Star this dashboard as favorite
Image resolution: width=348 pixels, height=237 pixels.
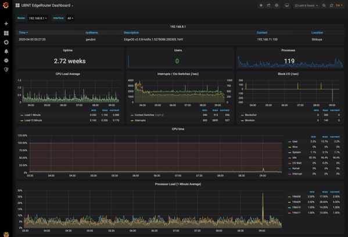pyautogui.click(x=261, y=5)
